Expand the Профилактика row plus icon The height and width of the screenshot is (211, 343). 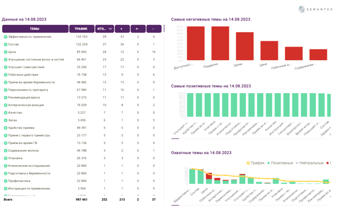point(5,181)
